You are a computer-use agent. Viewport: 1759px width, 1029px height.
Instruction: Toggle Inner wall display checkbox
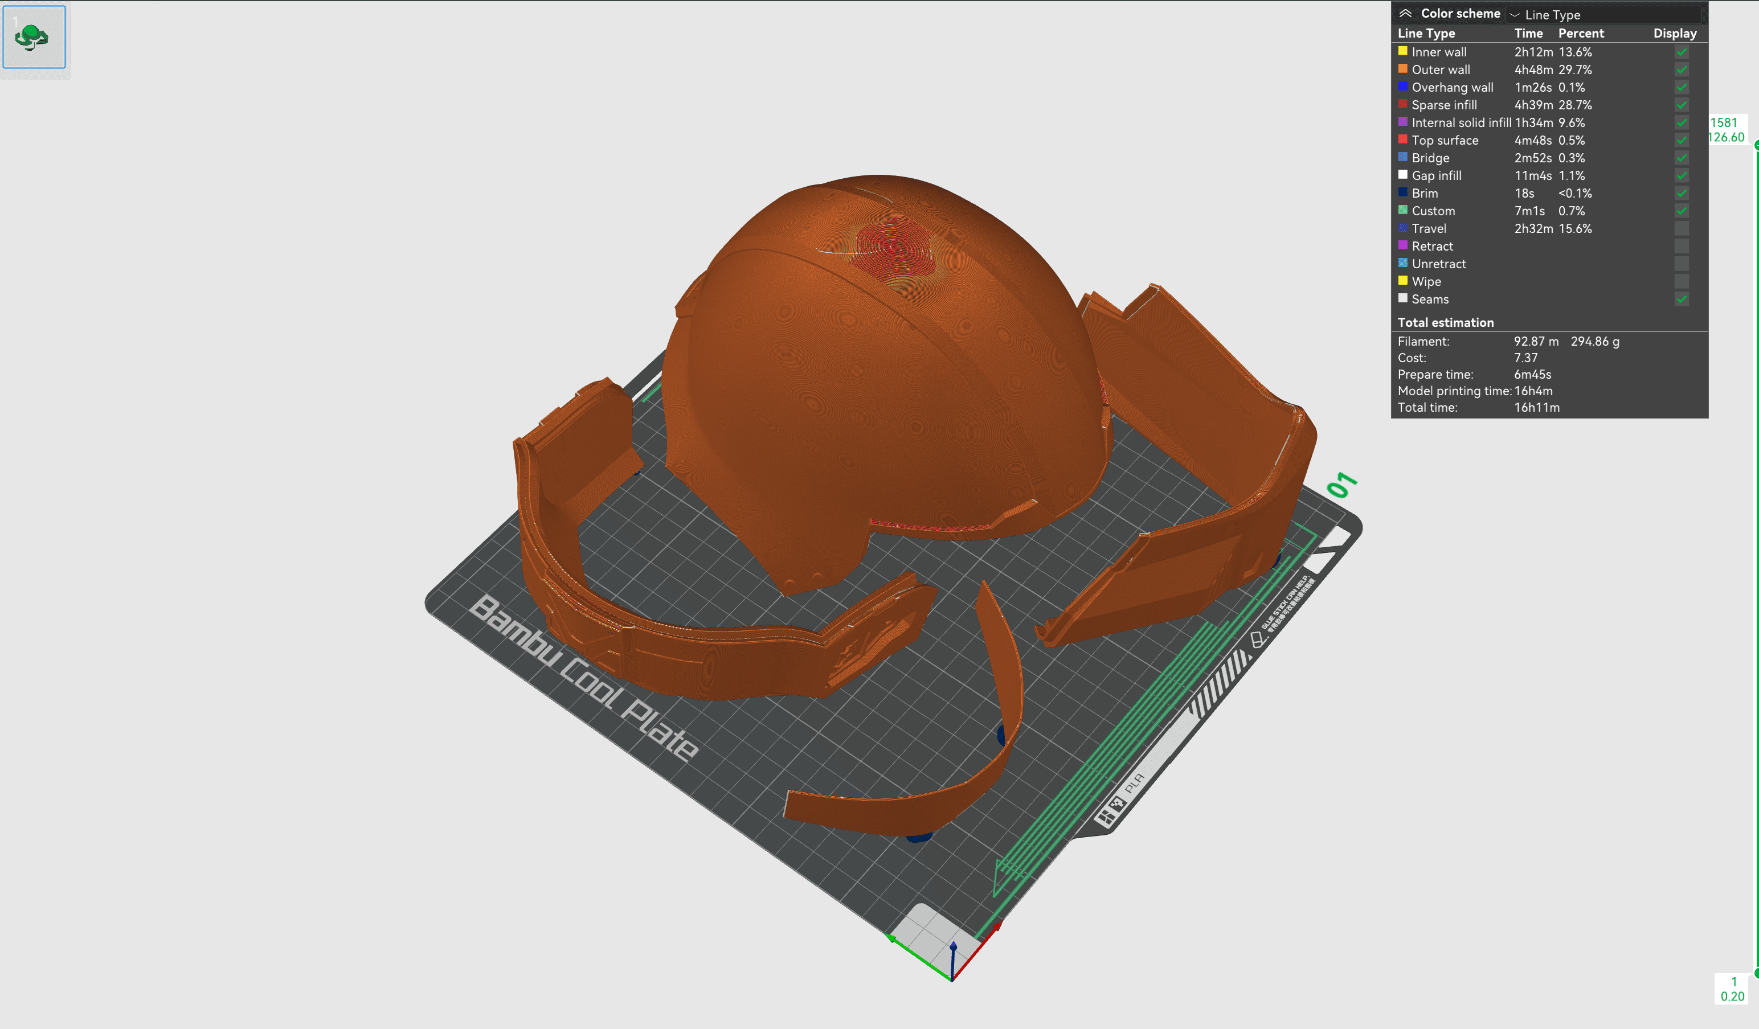point(1682,52)
